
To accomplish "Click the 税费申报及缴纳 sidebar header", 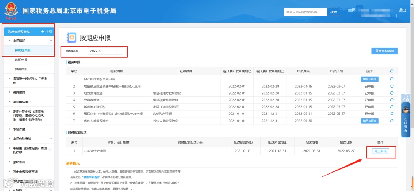I will pos(19,32).
